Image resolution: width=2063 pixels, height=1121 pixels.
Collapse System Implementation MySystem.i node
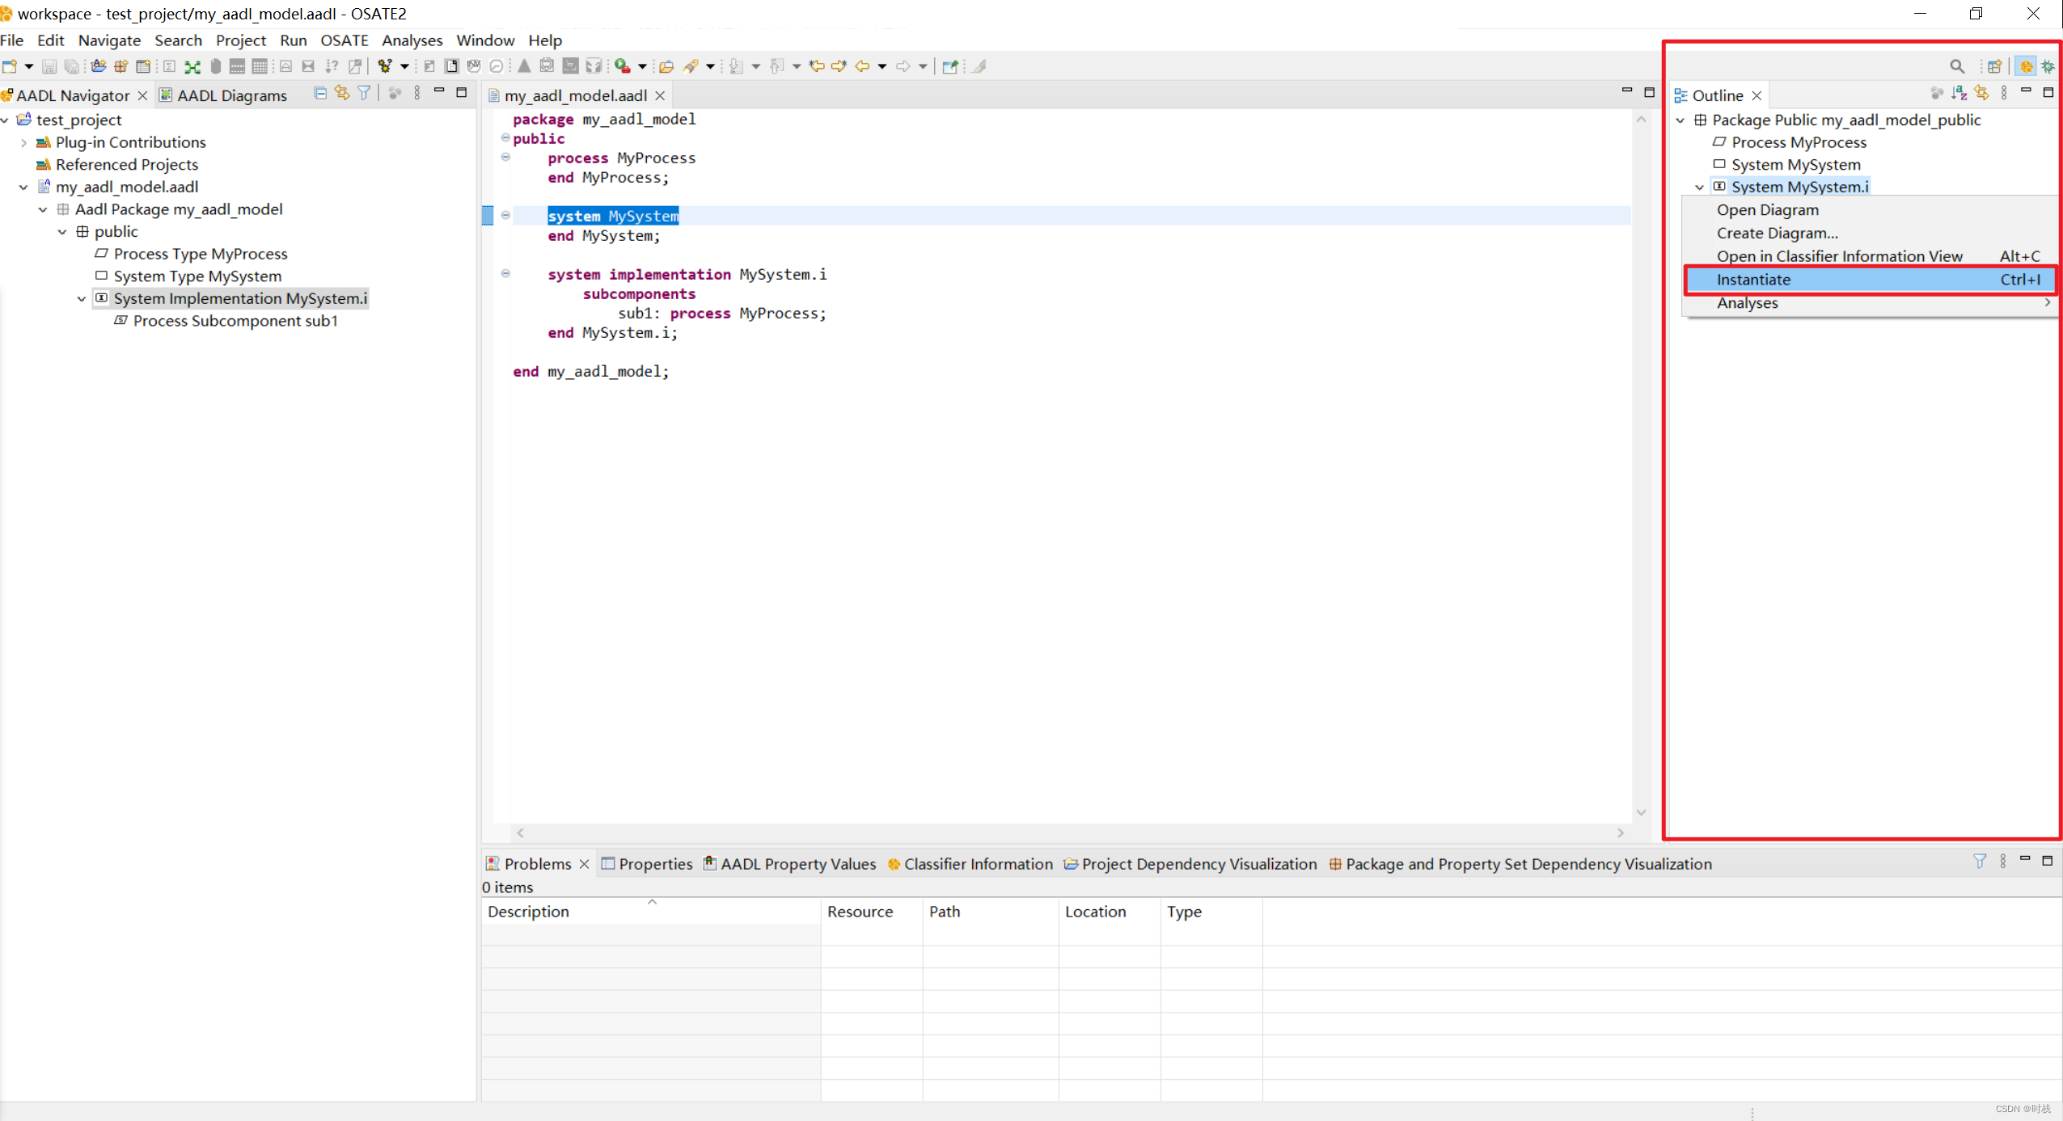[x=82, y=299]
